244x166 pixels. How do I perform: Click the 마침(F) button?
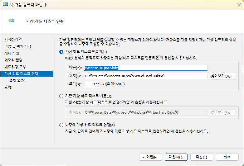(x=202, y=157)
